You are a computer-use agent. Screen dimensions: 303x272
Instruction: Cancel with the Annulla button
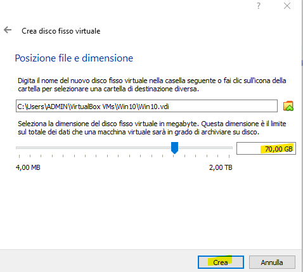[272, 262]
